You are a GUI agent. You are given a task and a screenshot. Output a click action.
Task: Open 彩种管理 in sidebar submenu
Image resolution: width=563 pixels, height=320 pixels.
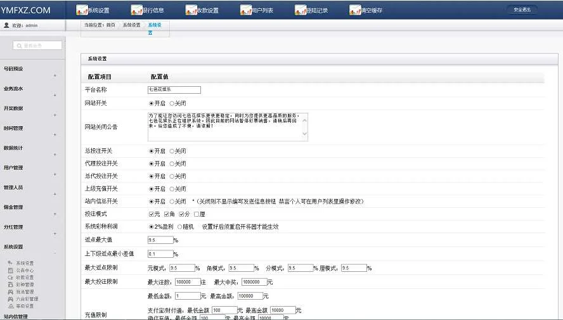tap(25, 285)
